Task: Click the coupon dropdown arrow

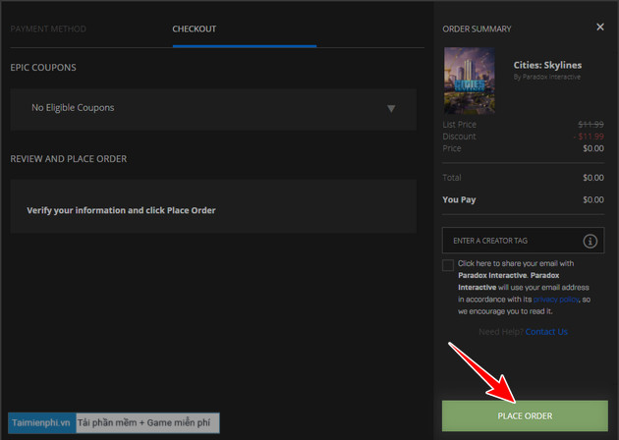Action: (x=391, y=108)
